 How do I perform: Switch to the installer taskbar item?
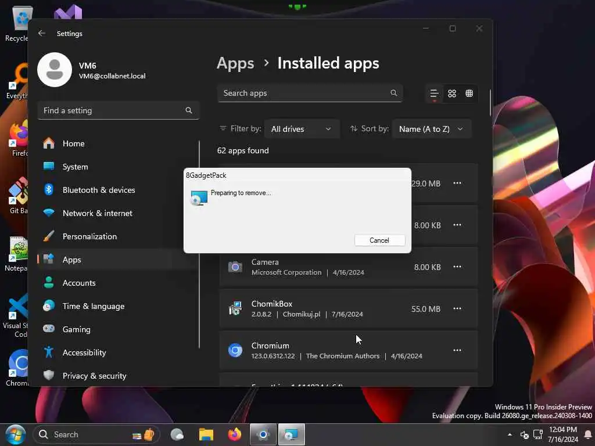click(292, 434)
